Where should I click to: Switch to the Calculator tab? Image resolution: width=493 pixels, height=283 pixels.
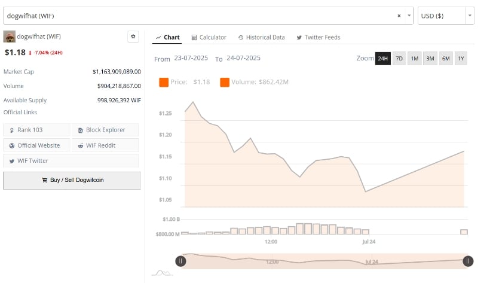(209, 37)
